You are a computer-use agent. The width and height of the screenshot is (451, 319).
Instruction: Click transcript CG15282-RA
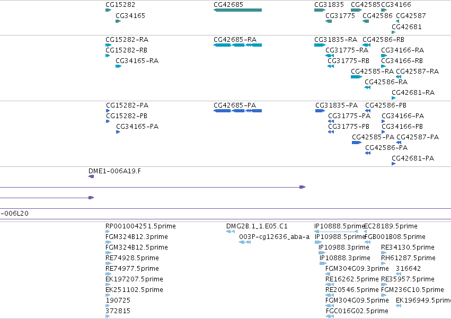(127, 39)
